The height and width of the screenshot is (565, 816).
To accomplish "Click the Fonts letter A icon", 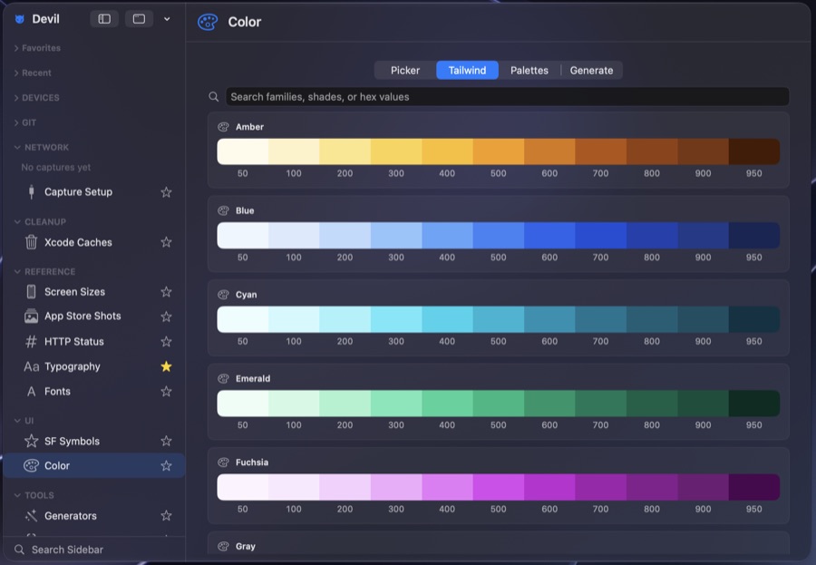I will pyautogui.click(x=31, y=392).
